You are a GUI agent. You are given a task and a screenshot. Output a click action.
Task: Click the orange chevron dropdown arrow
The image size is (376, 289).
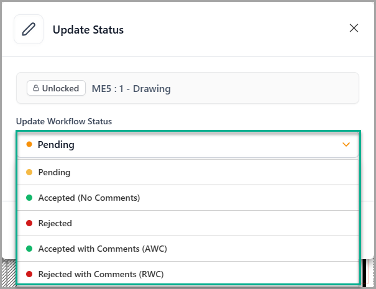coord(346,145)
